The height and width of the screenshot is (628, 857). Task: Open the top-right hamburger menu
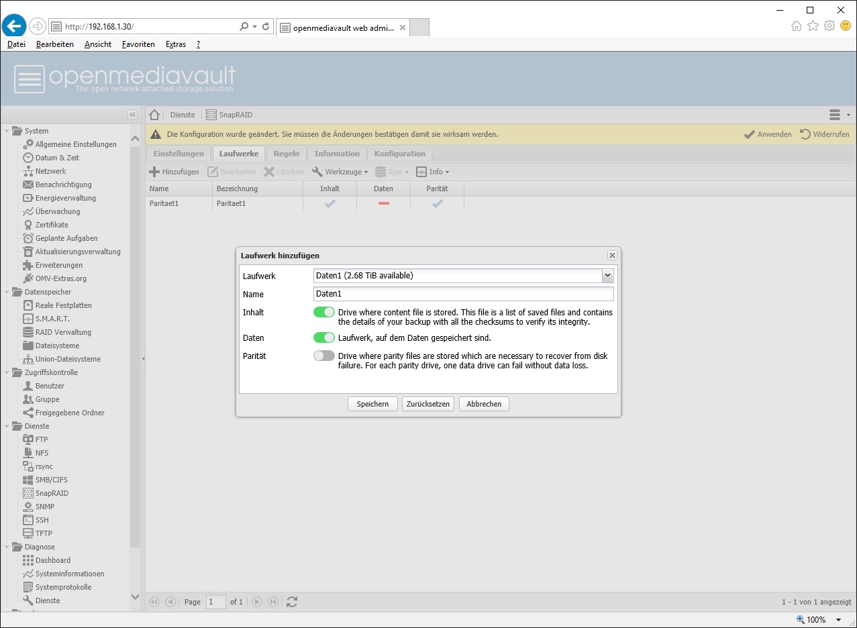[839, 115]
